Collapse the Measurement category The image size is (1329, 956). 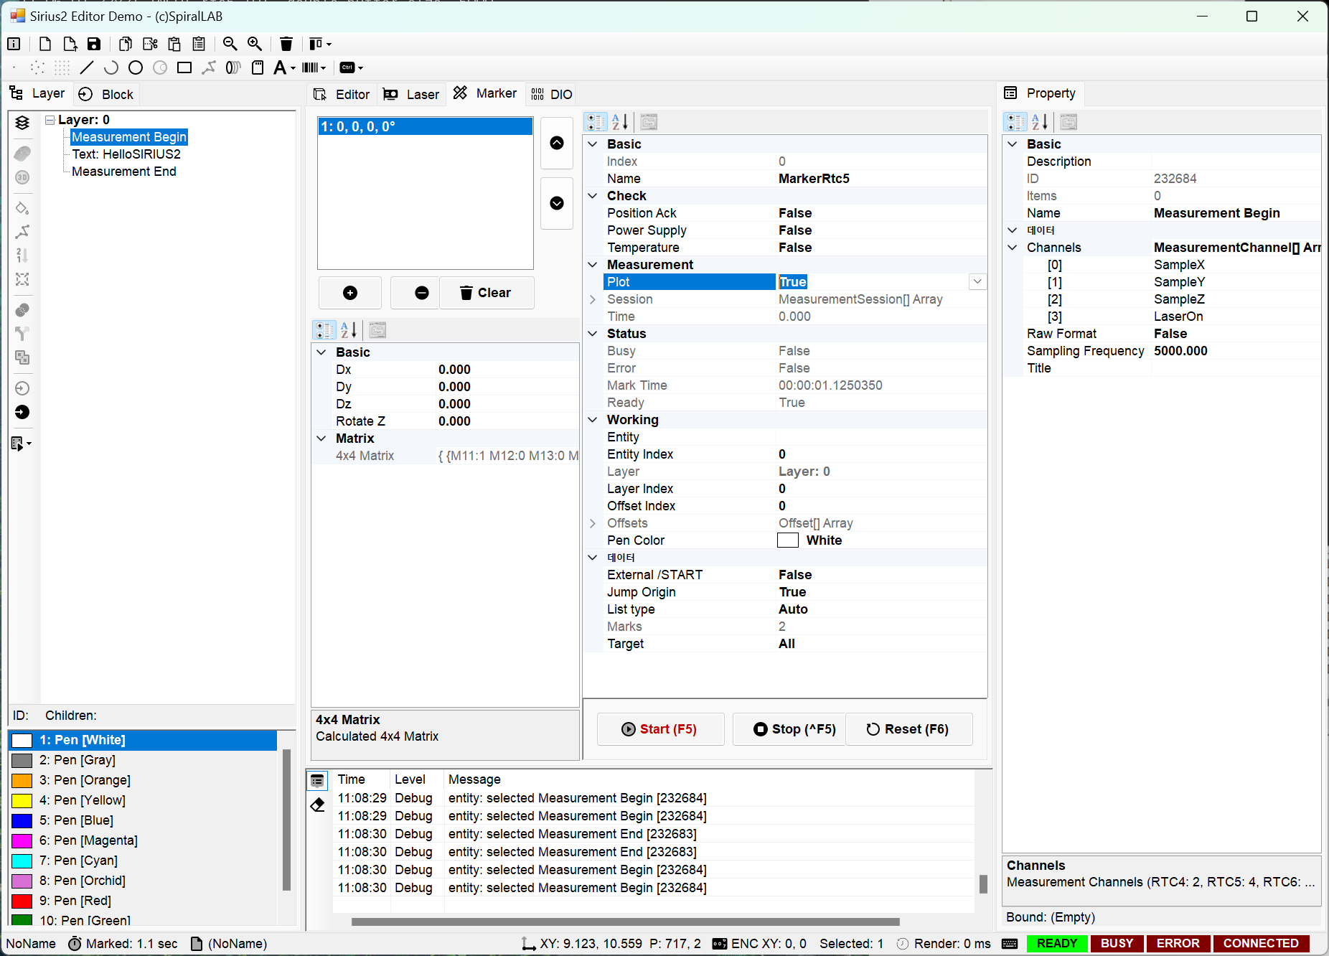[593, 265]
